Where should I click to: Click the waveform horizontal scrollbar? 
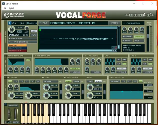tap(76, 50)
